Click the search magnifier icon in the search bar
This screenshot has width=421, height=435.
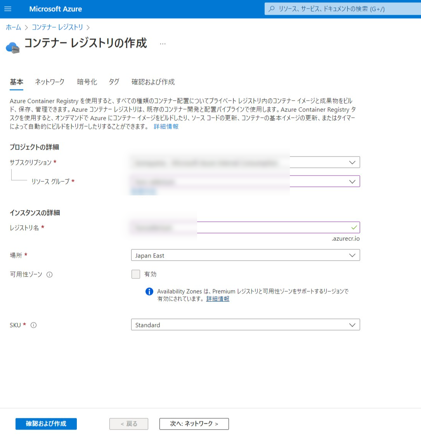(272, 9)
